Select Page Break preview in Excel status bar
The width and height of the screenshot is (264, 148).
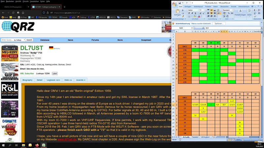(234, 139)
